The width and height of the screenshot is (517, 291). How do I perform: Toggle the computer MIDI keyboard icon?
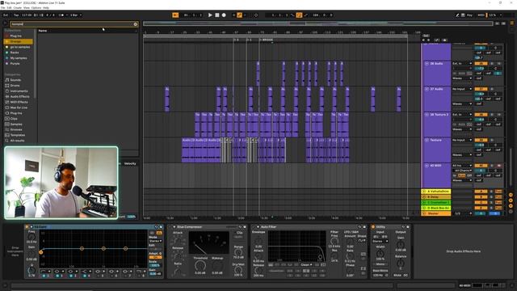(463, 15)
